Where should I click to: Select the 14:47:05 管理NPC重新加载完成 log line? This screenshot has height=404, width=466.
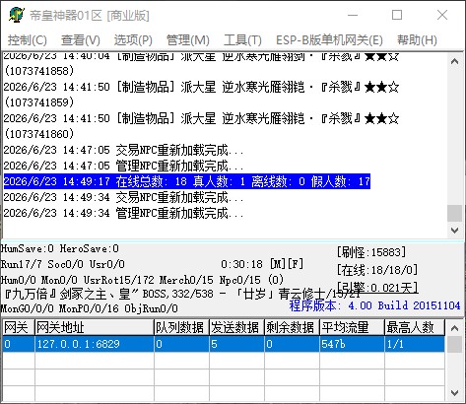click(x=123, y=166)
